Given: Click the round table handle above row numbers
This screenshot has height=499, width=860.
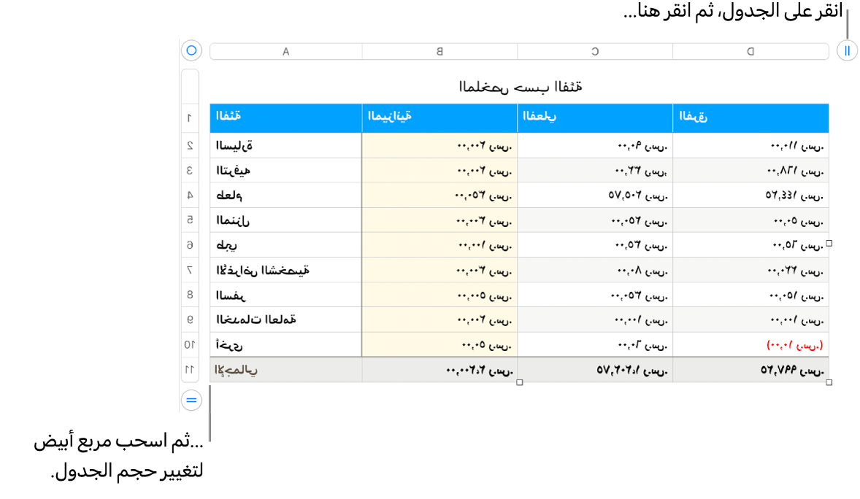Looking at the screenshot, I should 191,50.
